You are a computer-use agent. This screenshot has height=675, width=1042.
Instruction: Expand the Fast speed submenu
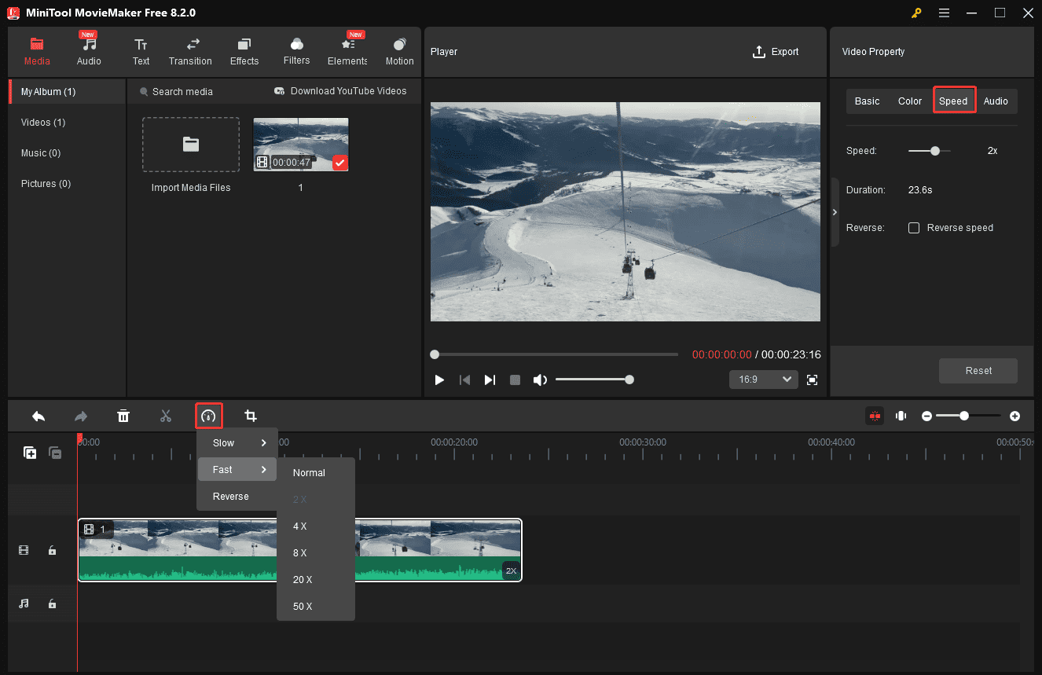click(237, 470)
